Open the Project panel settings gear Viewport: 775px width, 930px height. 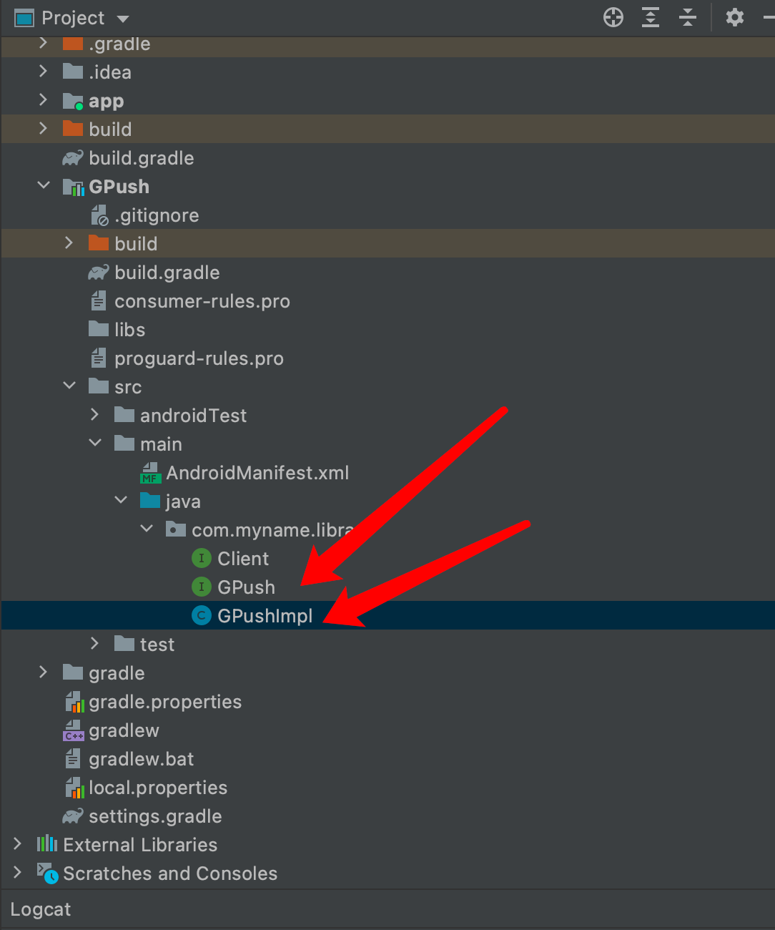click(x=735, y=17)
